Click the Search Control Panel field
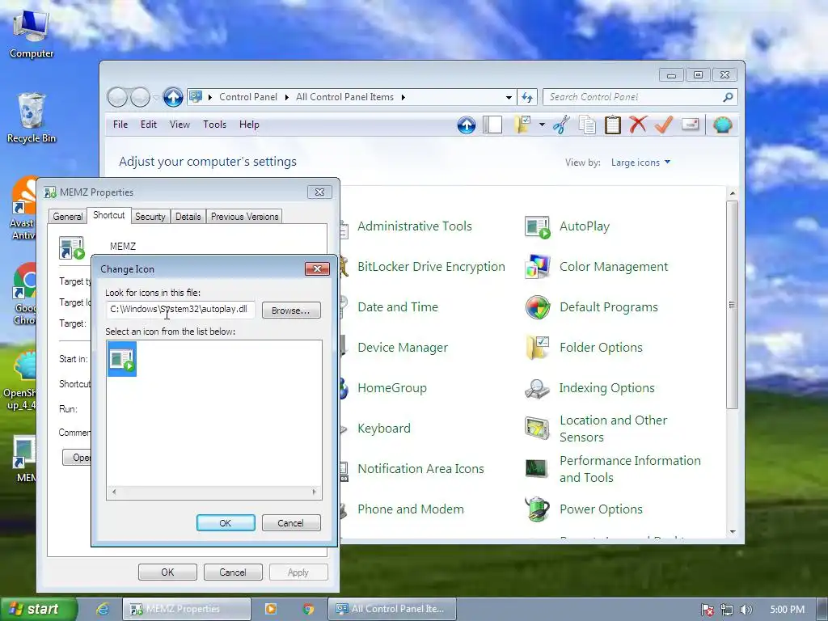828x621 pixels. tap(634, 97)
